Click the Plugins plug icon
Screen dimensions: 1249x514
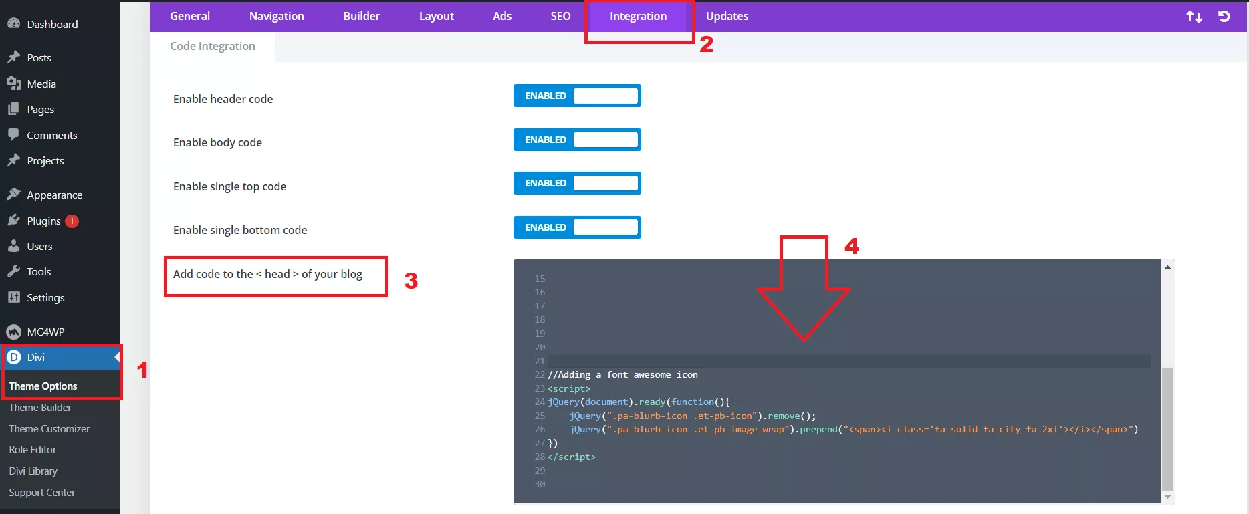click(x=13, y=220)
